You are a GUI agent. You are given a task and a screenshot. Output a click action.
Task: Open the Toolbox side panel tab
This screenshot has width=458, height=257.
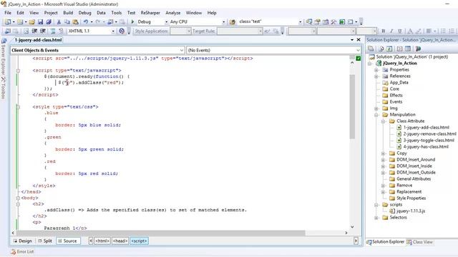(4, 87)
